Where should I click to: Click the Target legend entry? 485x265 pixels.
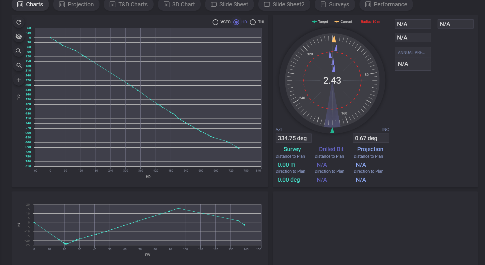tap(320, 22)
